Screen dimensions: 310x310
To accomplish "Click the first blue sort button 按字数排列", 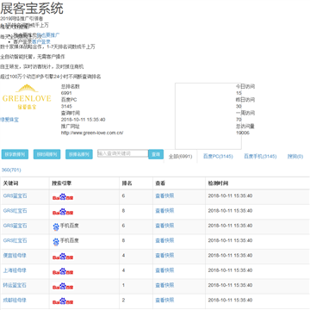I will tap(15, 154).
